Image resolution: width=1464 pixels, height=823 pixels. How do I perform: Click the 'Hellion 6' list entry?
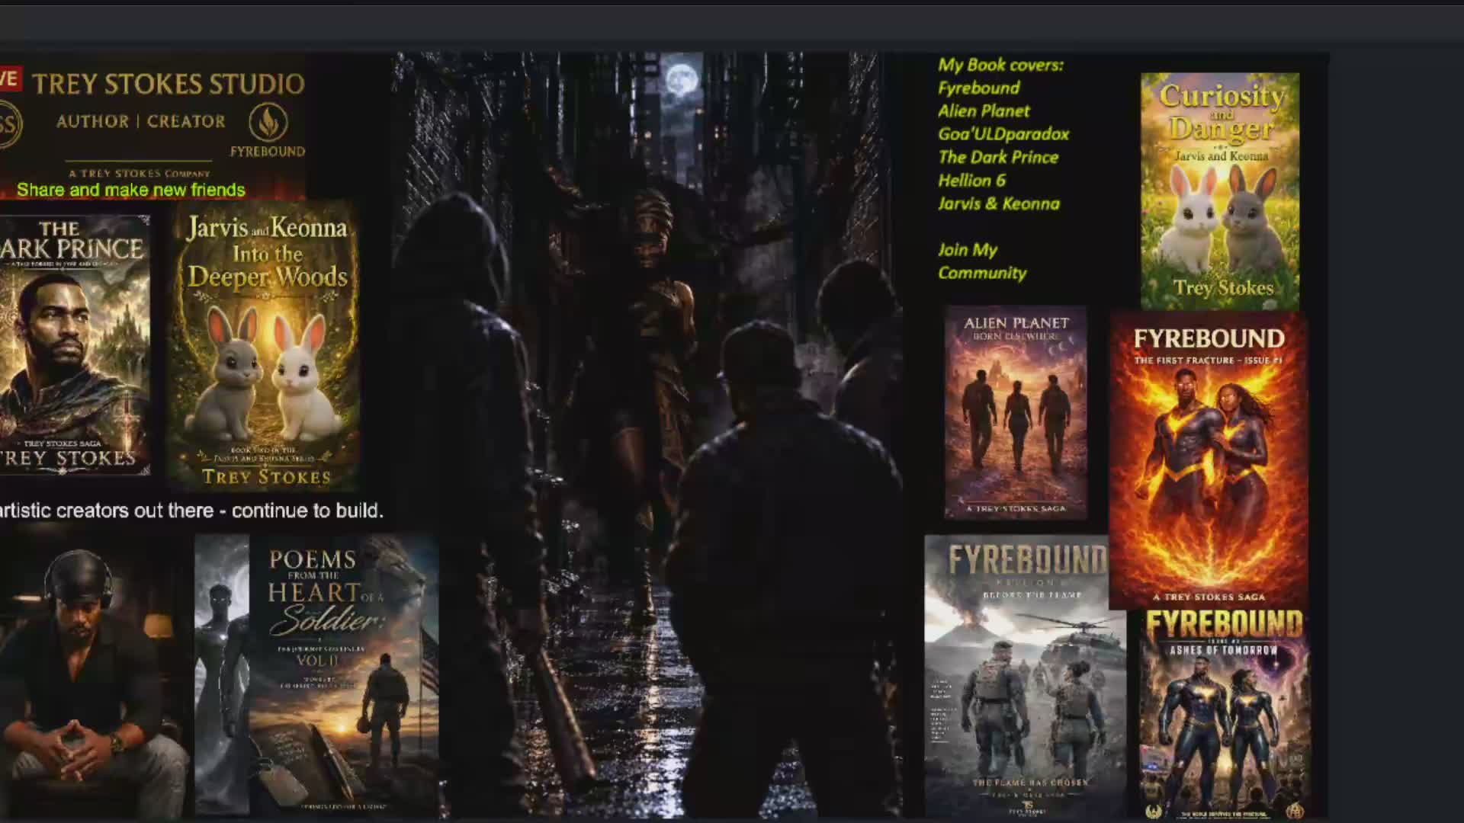click(971, 181)
